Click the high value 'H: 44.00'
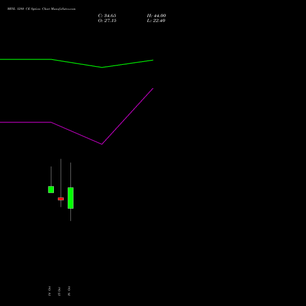306x306 pixels. (157, 16)
